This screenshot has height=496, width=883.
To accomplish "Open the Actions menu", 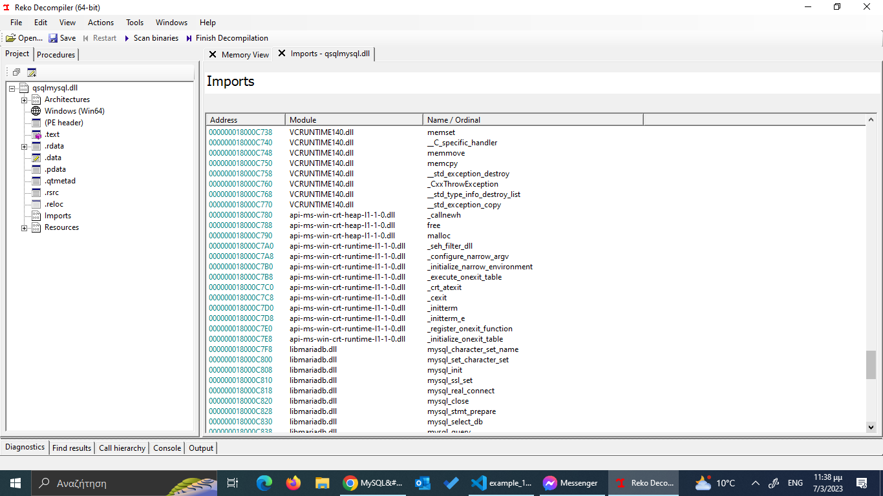I will click(100, 23).
